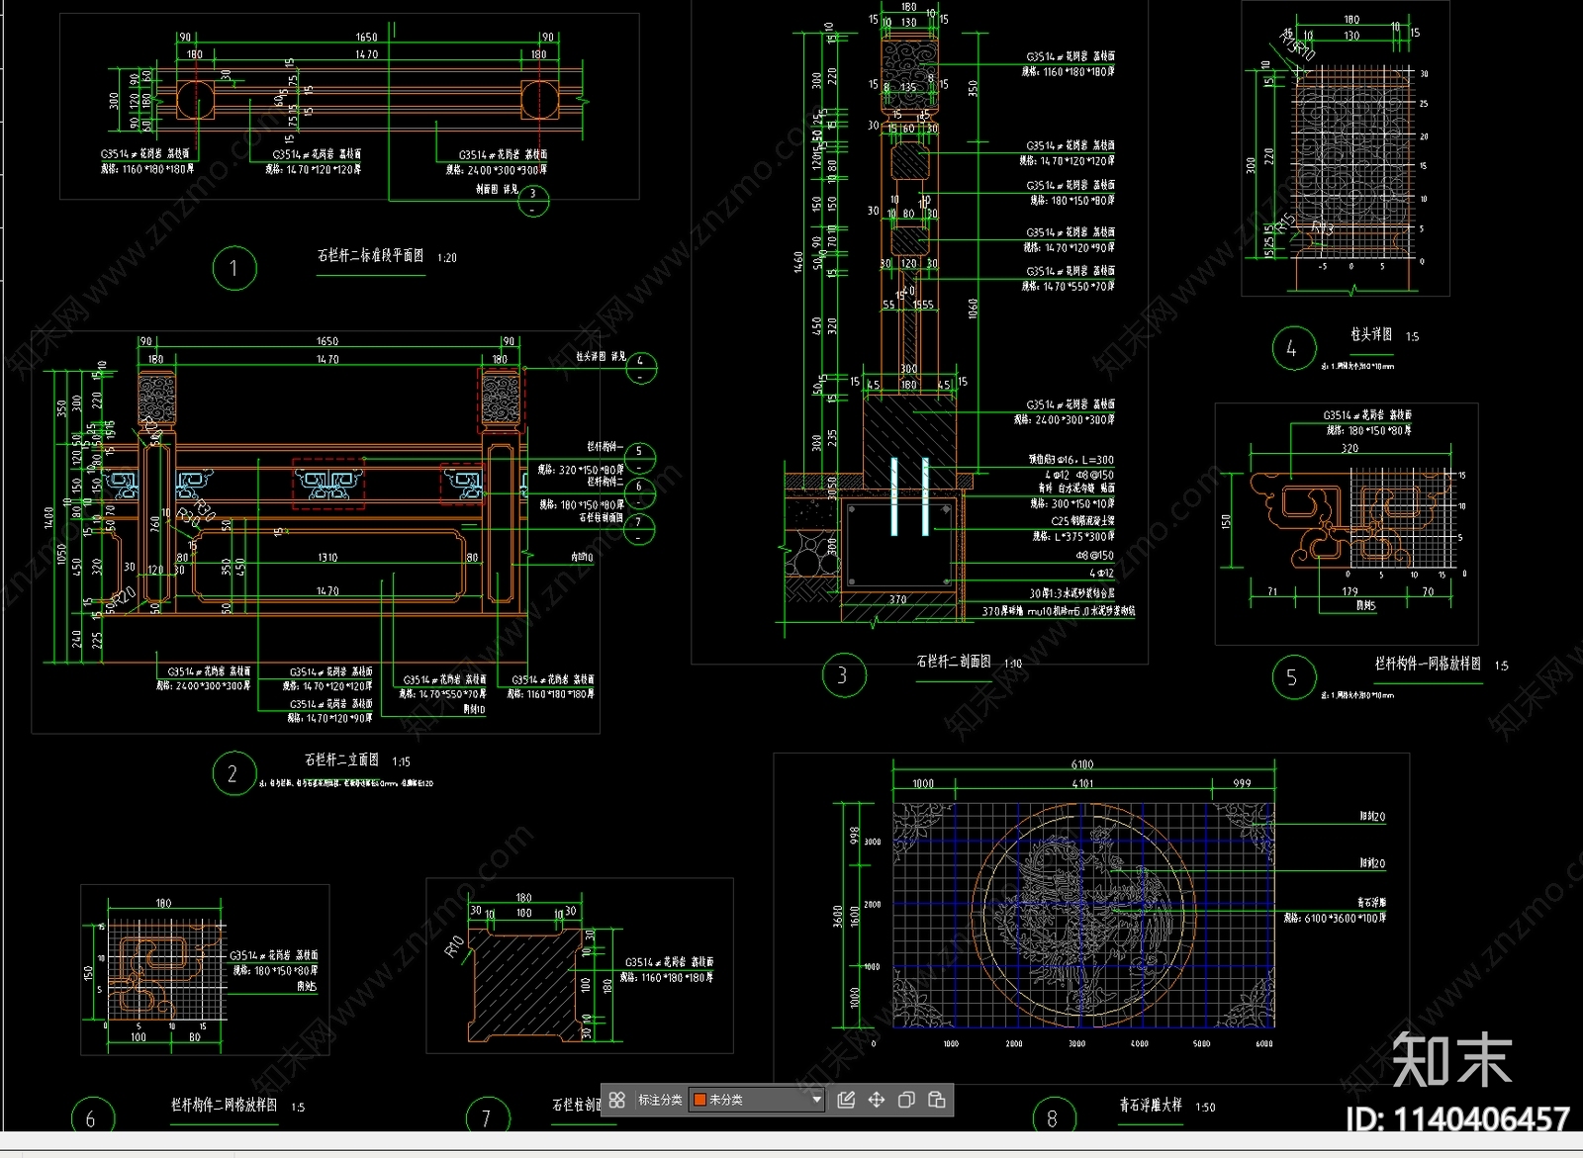1583x1158 pixels.
Task: Select the title 石栏杆二标准段平面图
Action: 371,255
